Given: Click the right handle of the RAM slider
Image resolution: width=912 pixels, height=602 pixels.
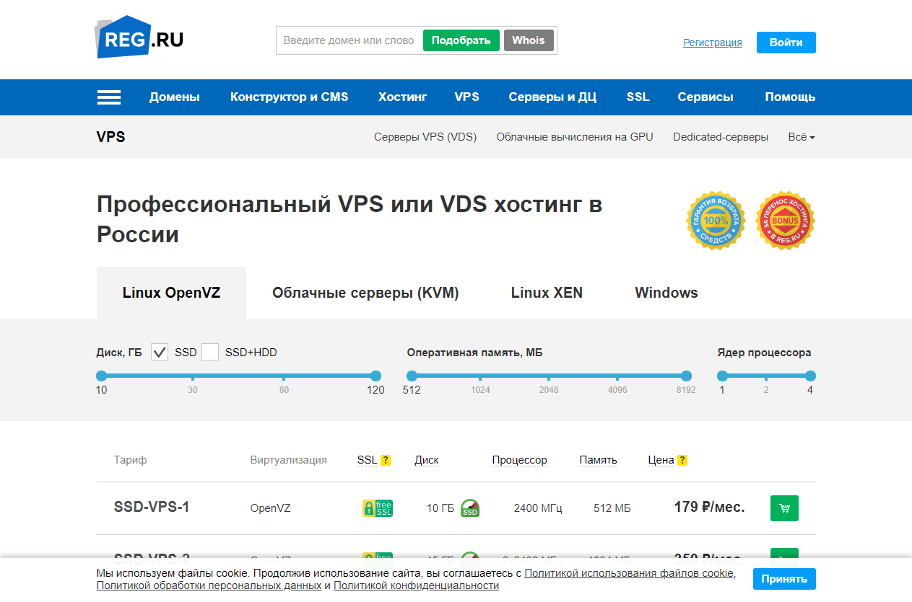Looking at the screenshot, I should pos(686,376).
